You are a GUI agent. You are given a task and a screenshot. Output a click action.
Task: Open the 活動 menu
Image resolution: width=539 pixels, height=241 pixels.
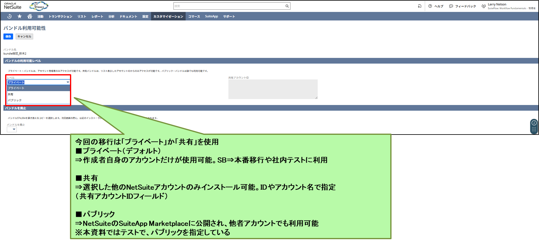pos(40,17)
